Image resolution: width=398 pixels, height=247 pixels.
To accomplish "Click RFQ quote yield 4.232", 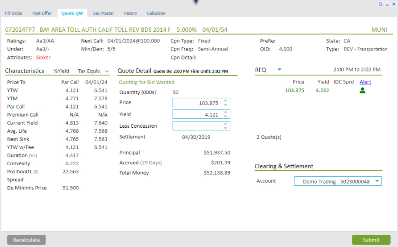I will click(322, 91).
